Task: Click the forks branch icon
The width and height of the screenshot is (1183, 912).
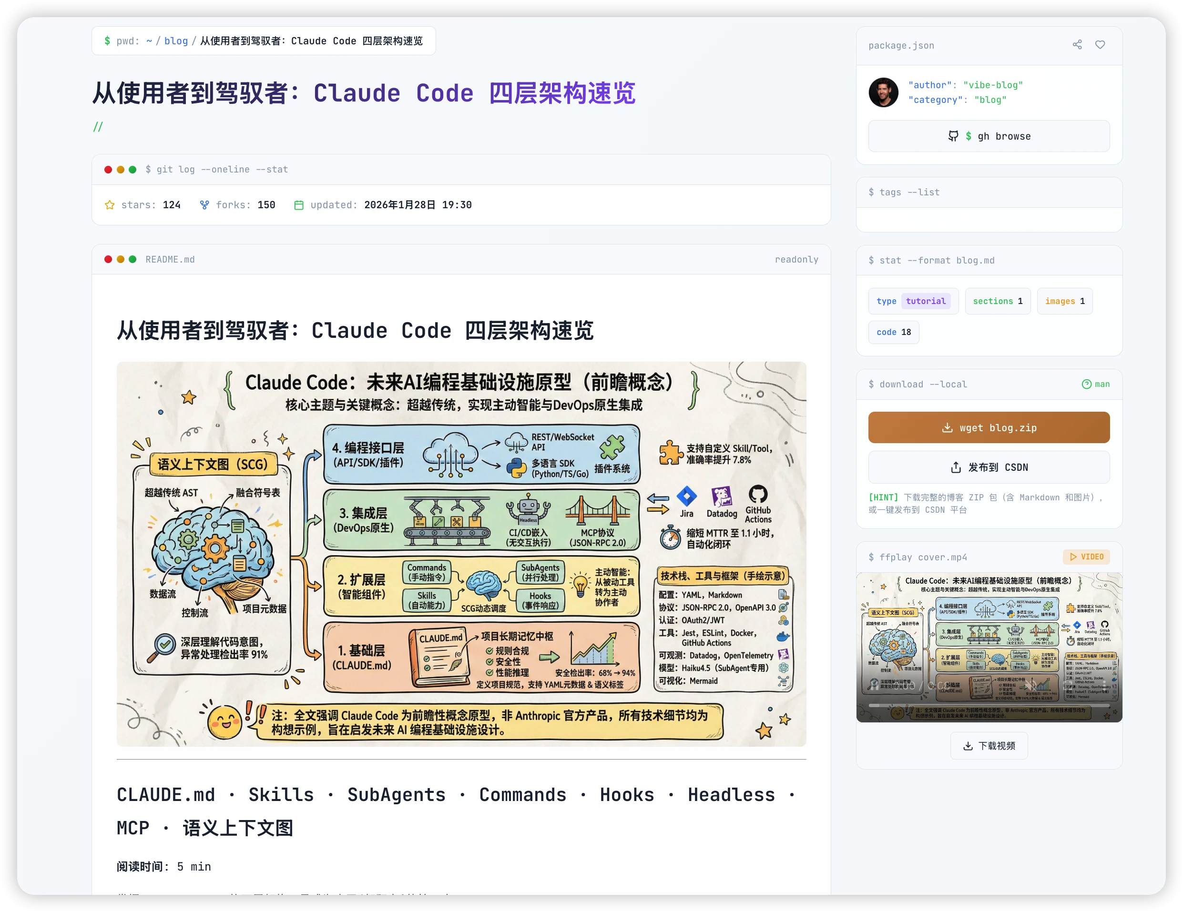Action: pyautogui.click(x=204, y=205)
